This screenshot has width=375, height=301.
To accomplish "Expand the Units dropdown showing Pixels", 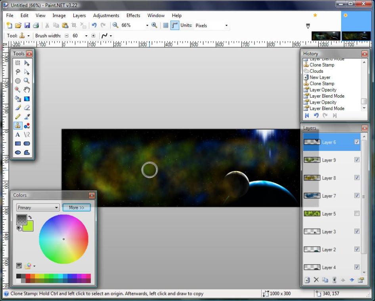I will [226, 25].
